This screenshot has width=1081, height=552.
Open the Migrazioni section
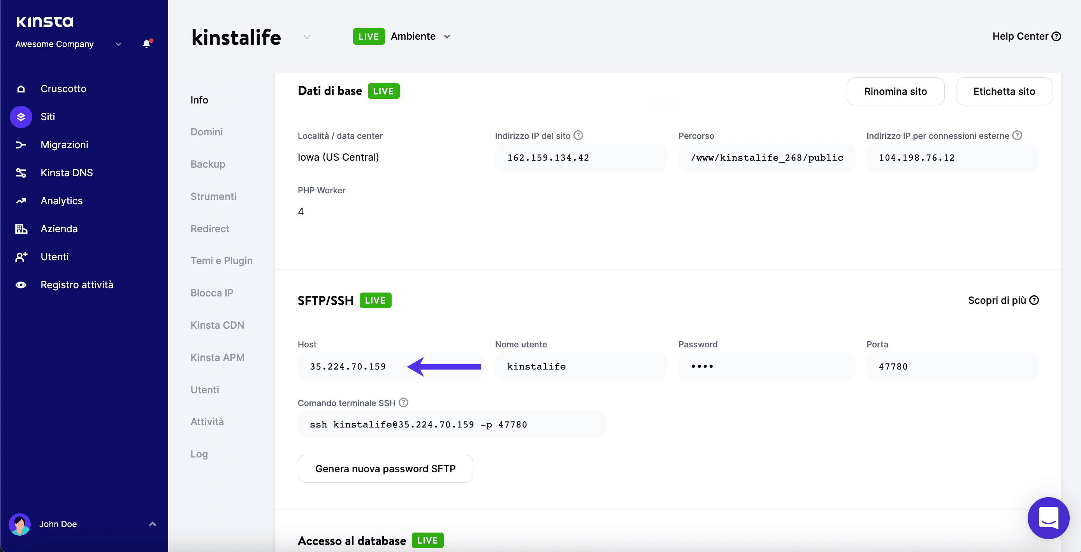(x=64, y=145)
